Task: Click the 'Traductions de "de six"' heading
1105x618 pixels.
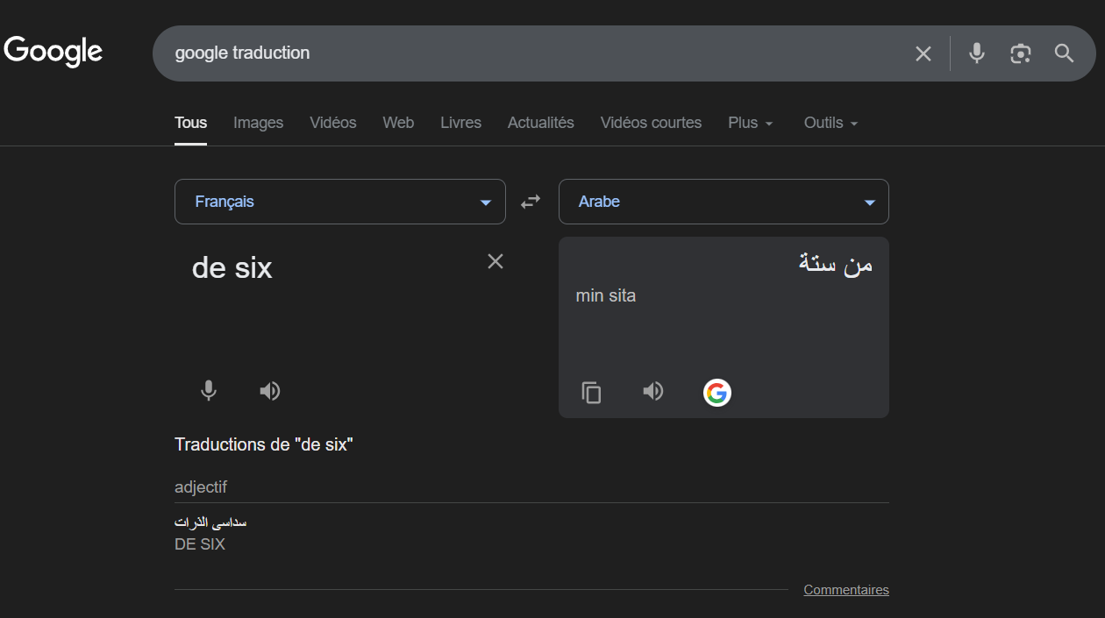Action: pos(263,444)
